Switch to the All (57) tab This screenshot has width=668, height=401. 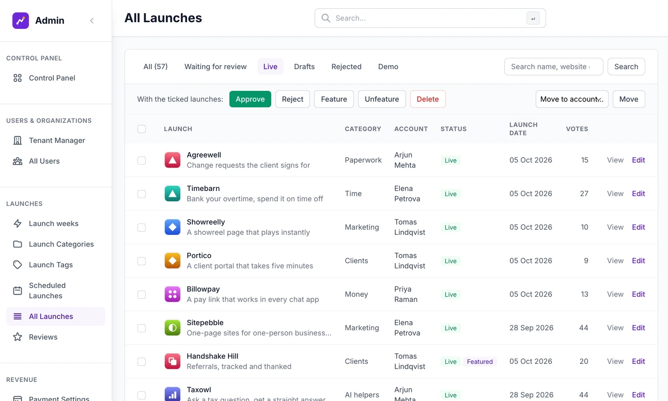click(x=156, y=67)
